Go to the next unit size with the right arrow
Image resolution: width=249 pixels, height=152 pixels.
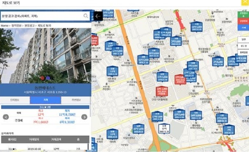(84, 117)
